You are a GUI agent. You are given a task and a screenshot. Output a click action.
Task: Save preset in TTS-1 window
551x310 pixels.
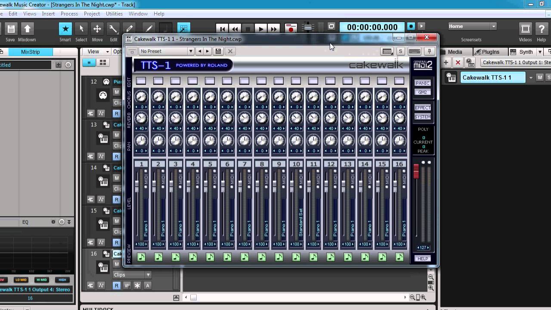(x=218, y=51)
